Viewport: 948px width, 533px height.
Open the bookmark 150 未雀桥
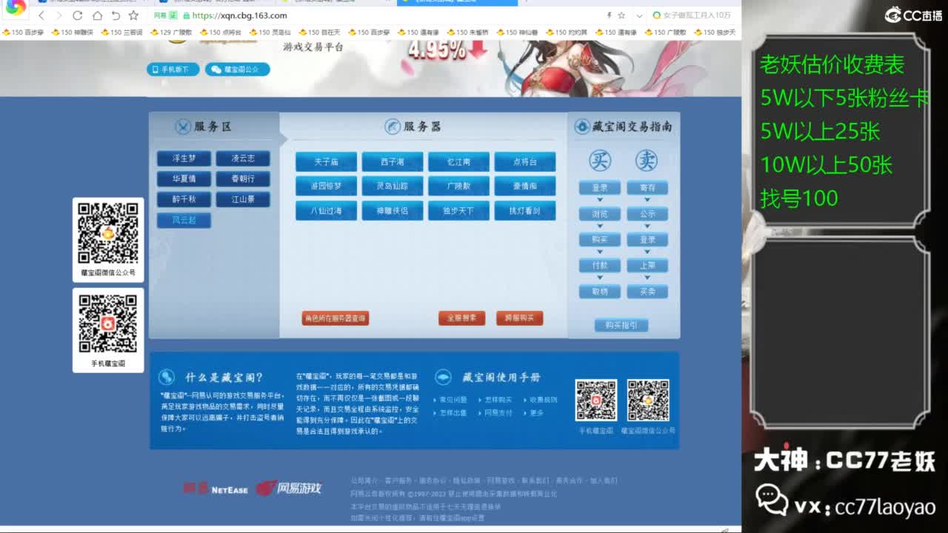pyautogui.click(x=468, y=33)
